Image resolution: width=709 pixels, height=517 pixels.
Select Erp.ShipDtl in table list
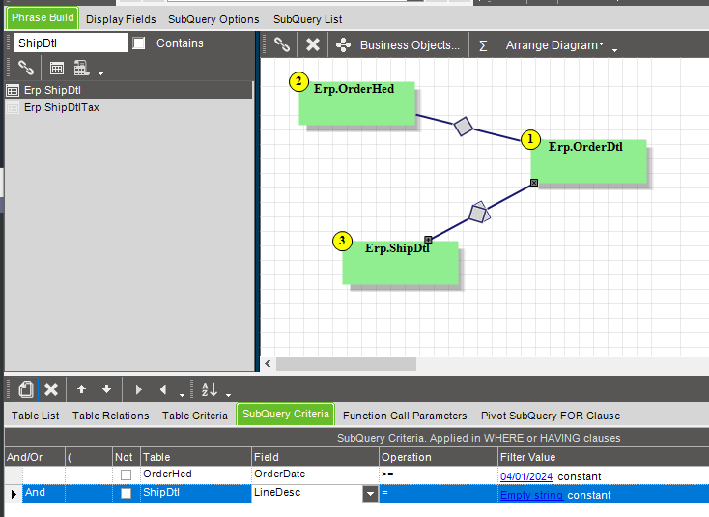click(128, 90)
